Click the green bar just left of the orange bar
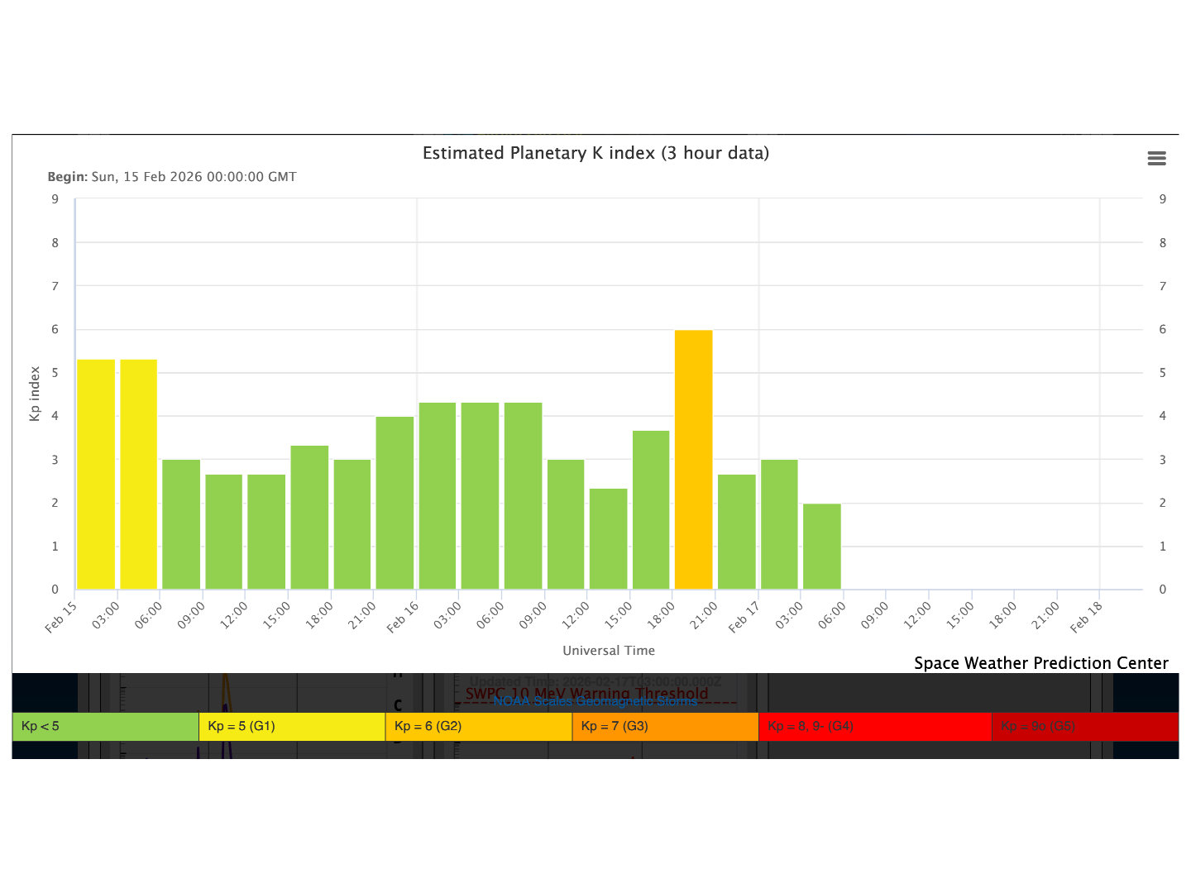This screenshot has height=893, width=1191. tap(651, 510)
